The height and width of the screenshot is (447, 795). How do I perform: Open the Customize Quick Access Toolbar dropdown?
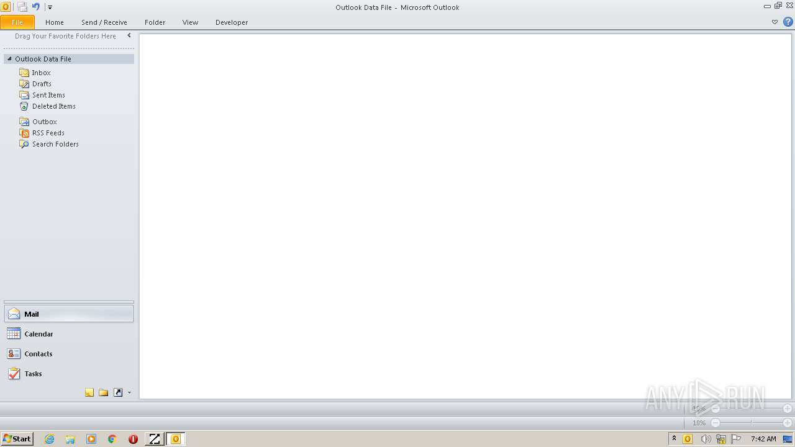coord(50,7)
